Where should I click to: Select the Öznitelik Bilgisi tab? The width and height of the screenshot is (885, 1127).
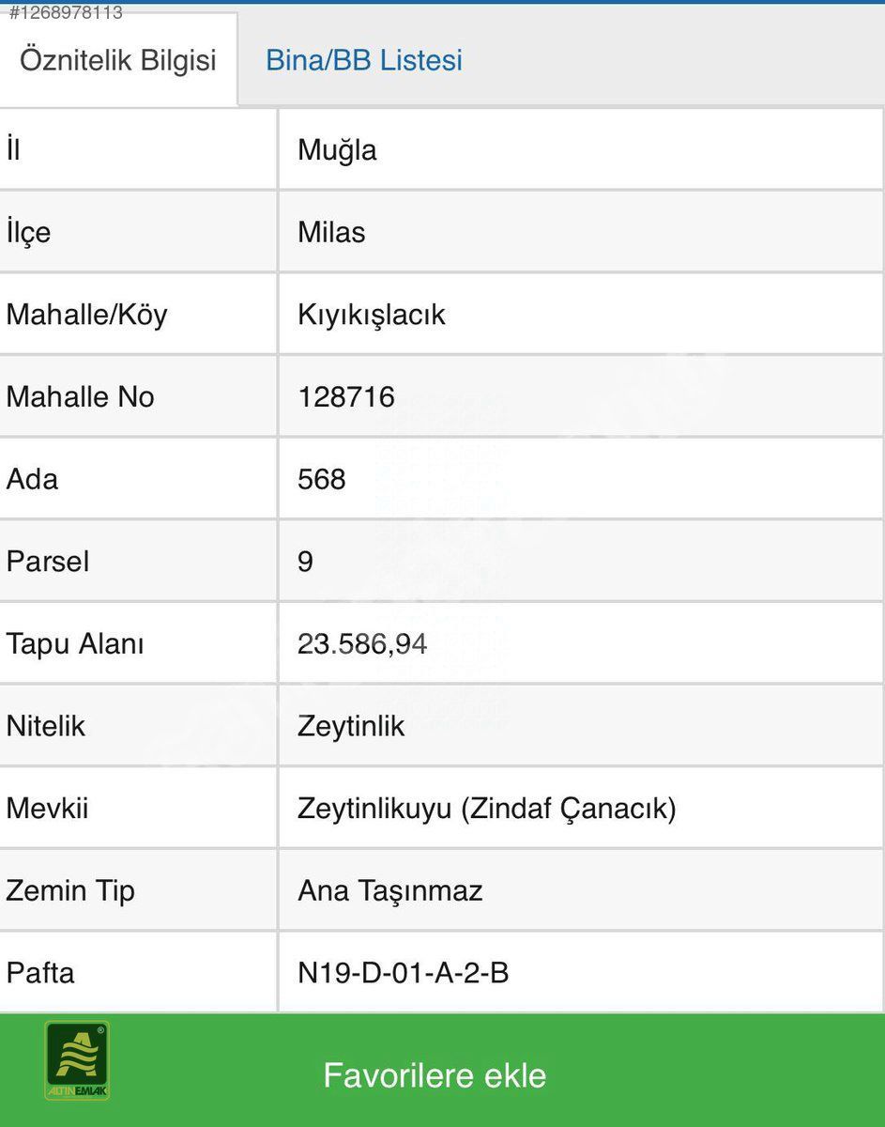click(x=118, y=60)
